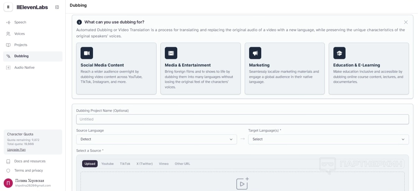Open Speech in the sidebar
The width and height of the screenshot is (418, 191).
(x=20, y=22)
